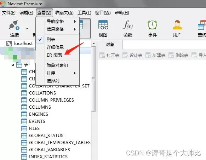
Task: Select the INDEX_STATISTICS table icon
Action: click(24, 157)
